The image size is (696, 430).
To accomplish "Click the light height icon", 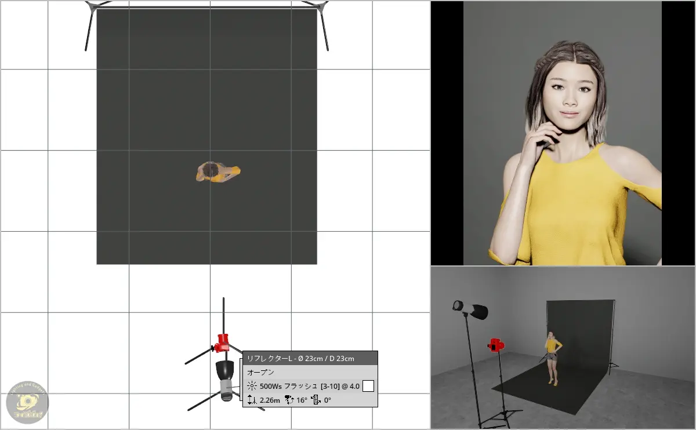I will pyautogui.click(x=252, y=400).
